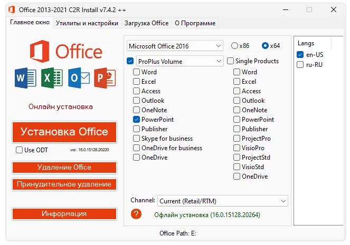Uncheck the ProPlus Volume suite checkbox
The width and height of the screenshot is (350, 245).
(130, 61)
